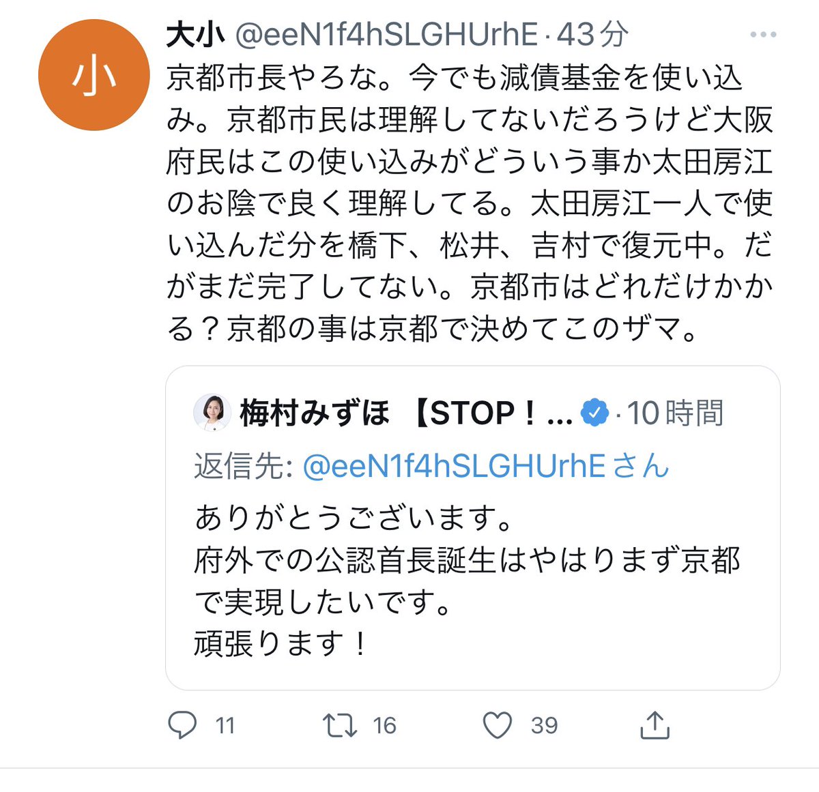Click the retweet count 16

(384, 725)
